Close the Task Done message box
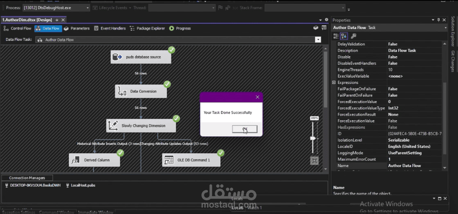 pos(257,97)
